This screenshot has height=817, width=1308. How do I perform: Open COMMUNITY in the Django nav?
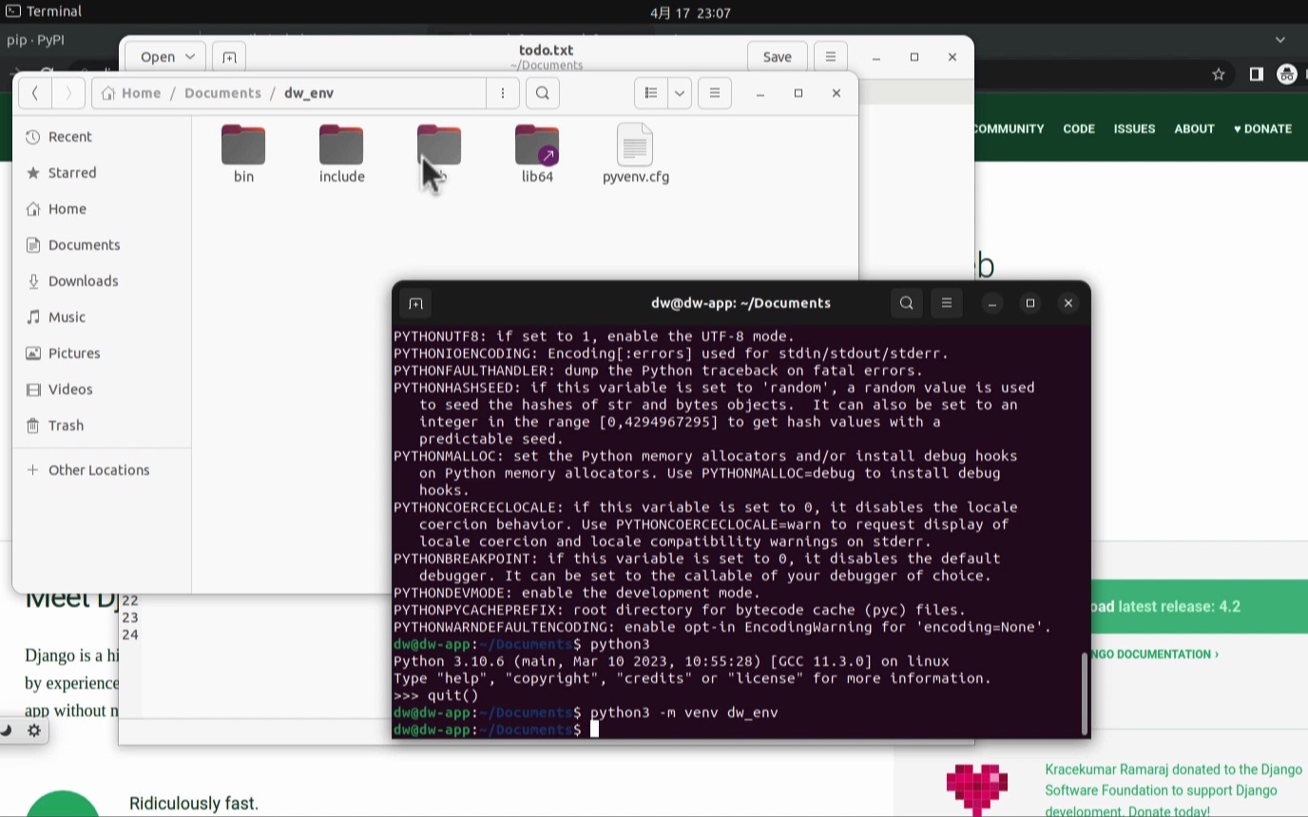(x=1009, y=129)
